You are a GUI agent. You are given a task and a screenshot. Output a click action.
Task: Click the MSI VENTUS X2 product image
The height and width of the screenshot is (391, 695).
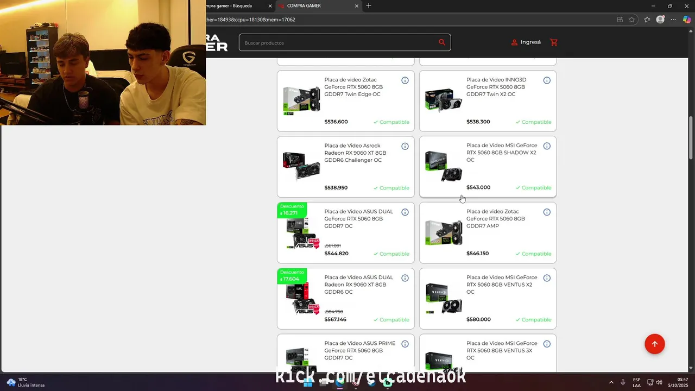444,298
